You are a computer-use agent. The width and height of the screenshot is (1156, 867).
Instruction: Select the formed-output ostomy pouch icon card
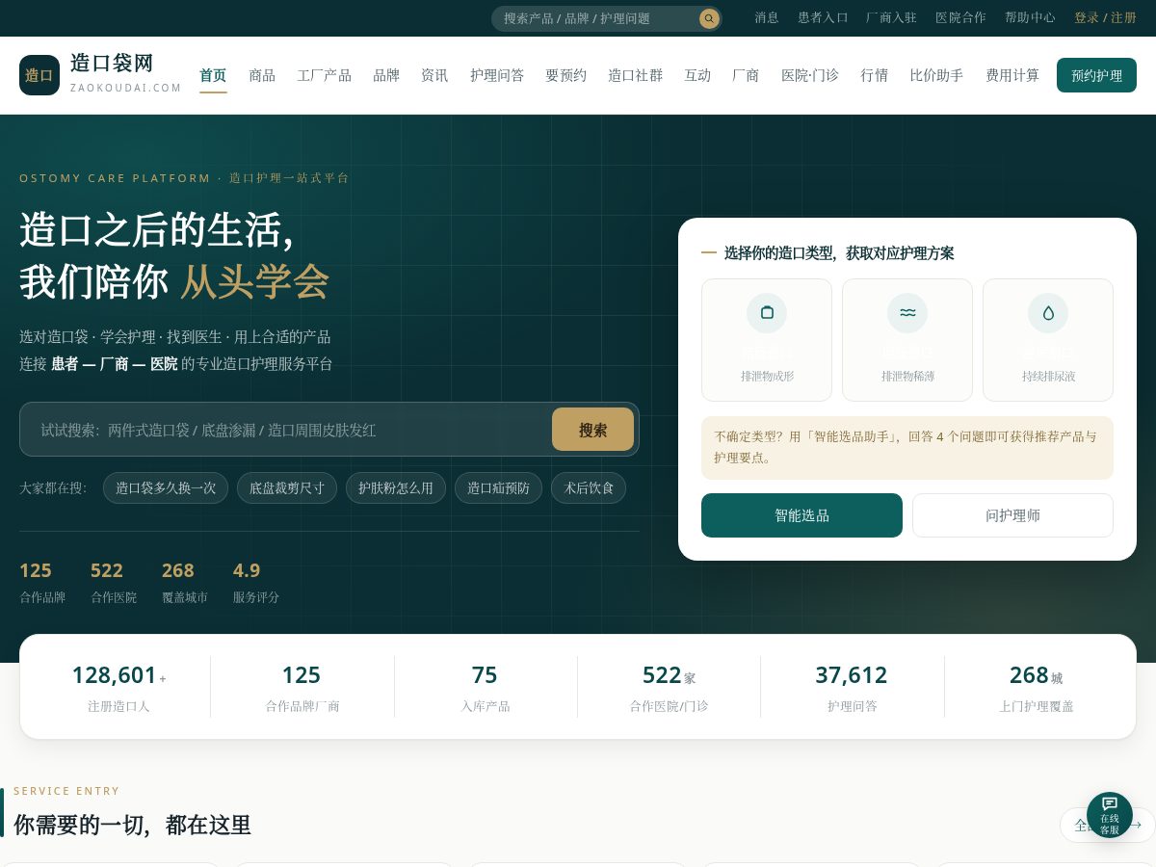pos(767,340)
